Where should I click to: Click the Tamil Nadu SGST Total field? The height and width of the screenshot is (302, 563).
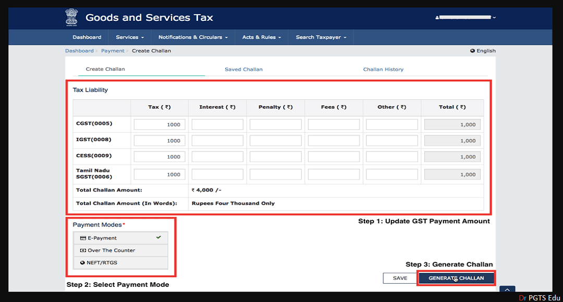click(x=452, y=174)
